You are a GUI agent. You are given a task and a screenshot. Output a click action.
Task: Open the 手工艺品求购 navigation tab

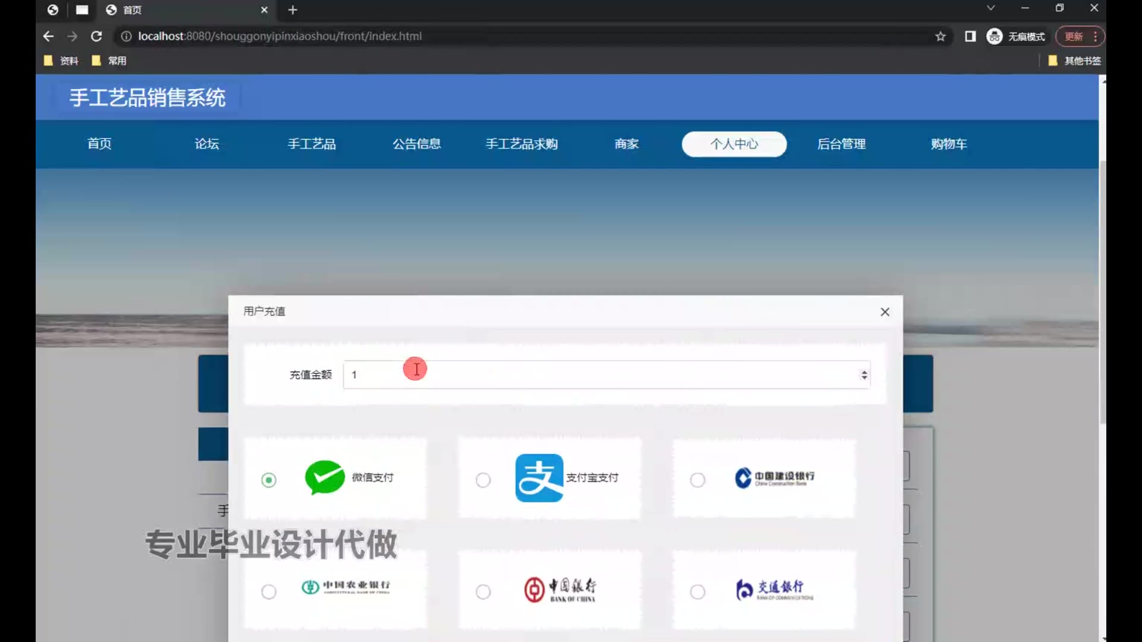(522, 144)
